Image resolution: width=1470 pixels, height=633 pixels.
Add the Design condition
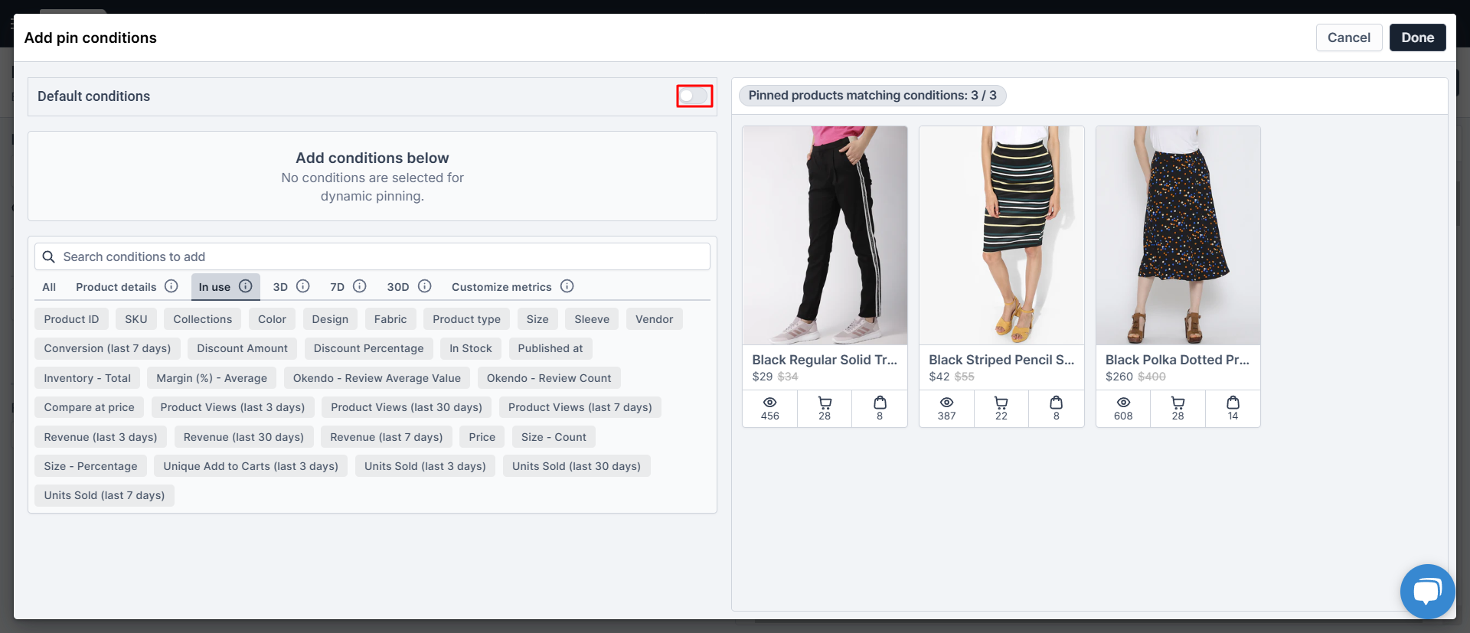coord(330,319)
